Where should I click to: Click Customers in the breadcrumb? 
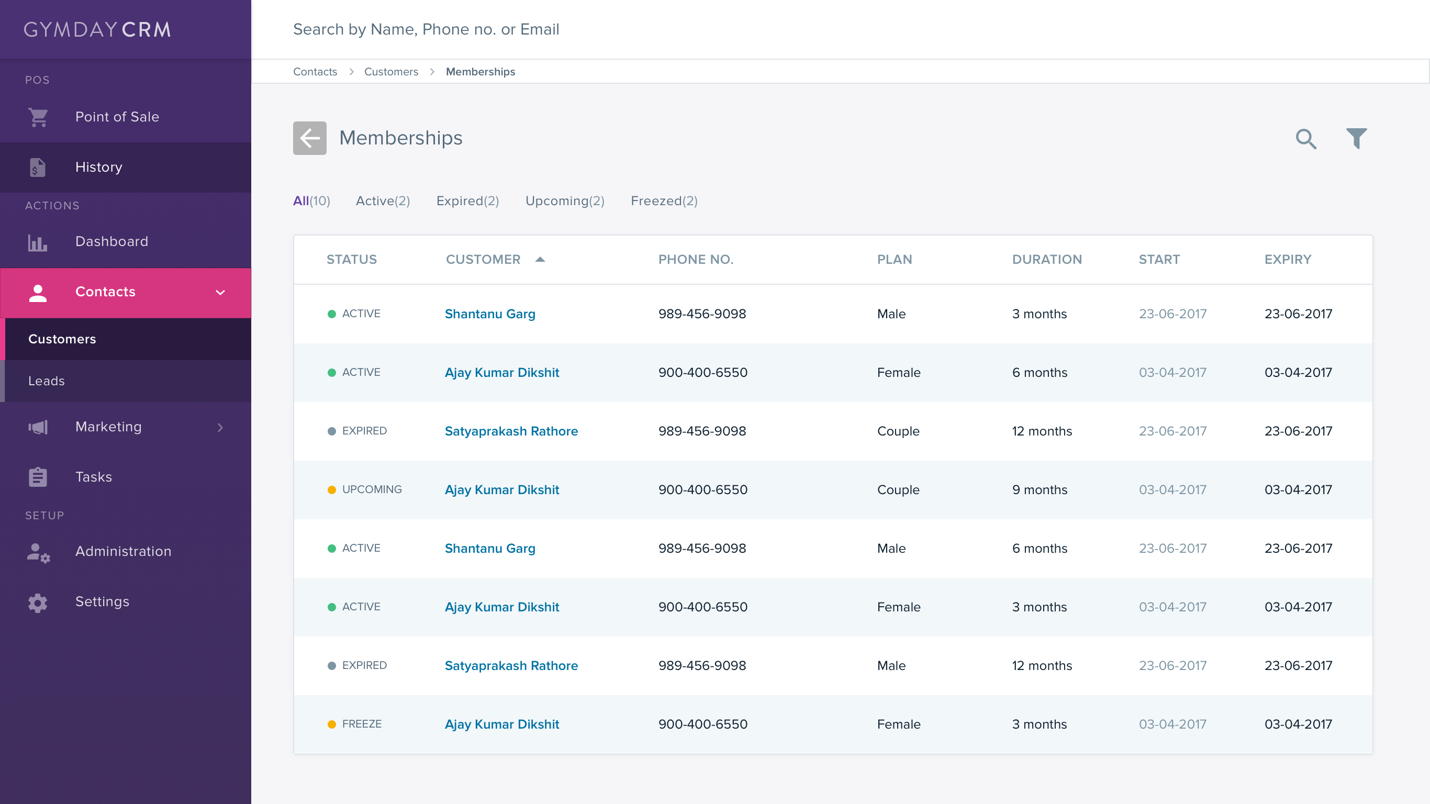click(x=391, y=72)
